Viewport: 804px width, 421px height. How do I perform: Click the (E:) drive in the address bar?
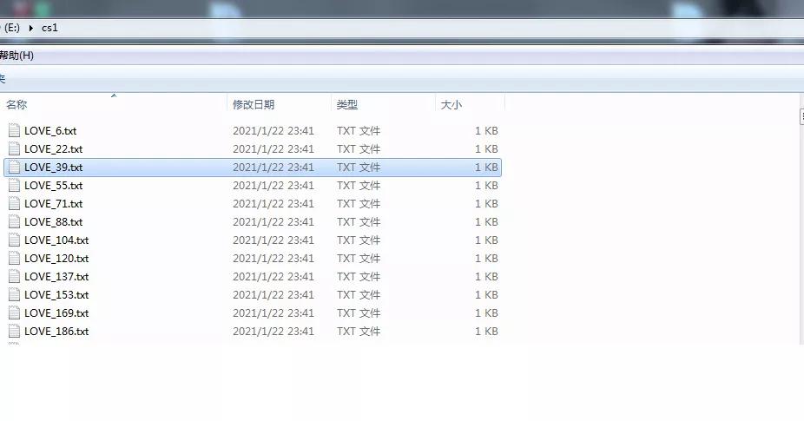tap(11, 28)
